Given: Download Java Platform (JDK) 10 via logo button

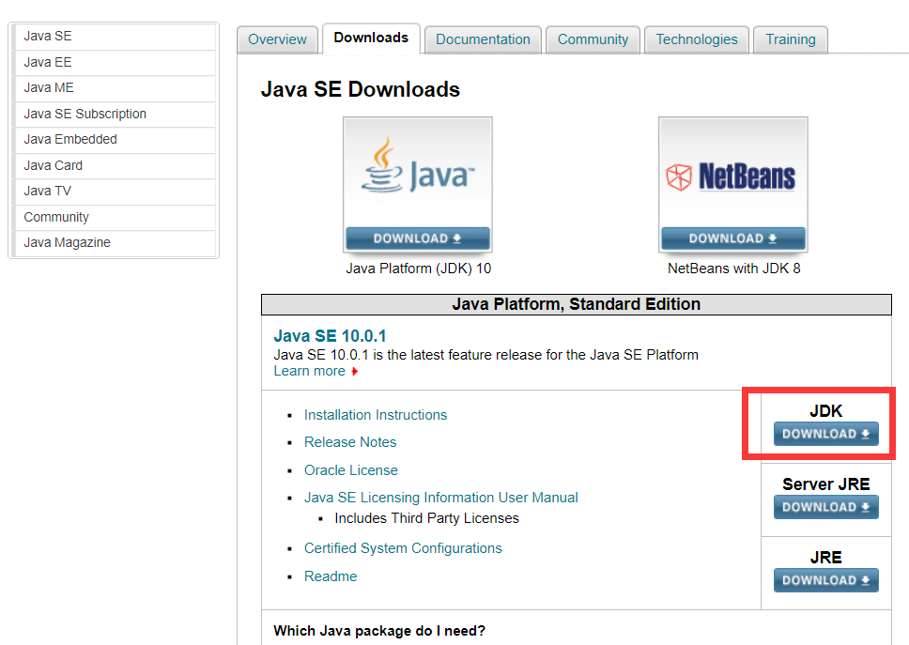Looking at the screenshot, I should point(417,238).
